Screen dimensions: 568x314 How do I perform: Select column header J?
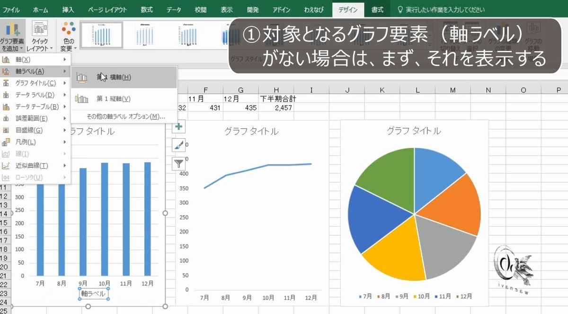pyautogui.click(x=346, y=90)
